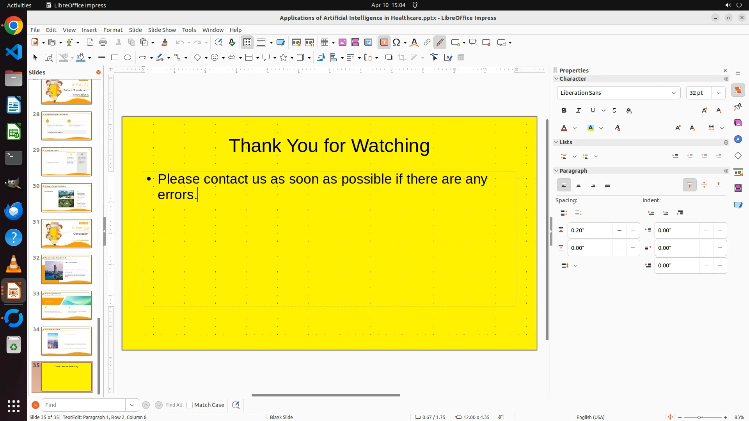Open the Slide Show menu

[162, 30]
